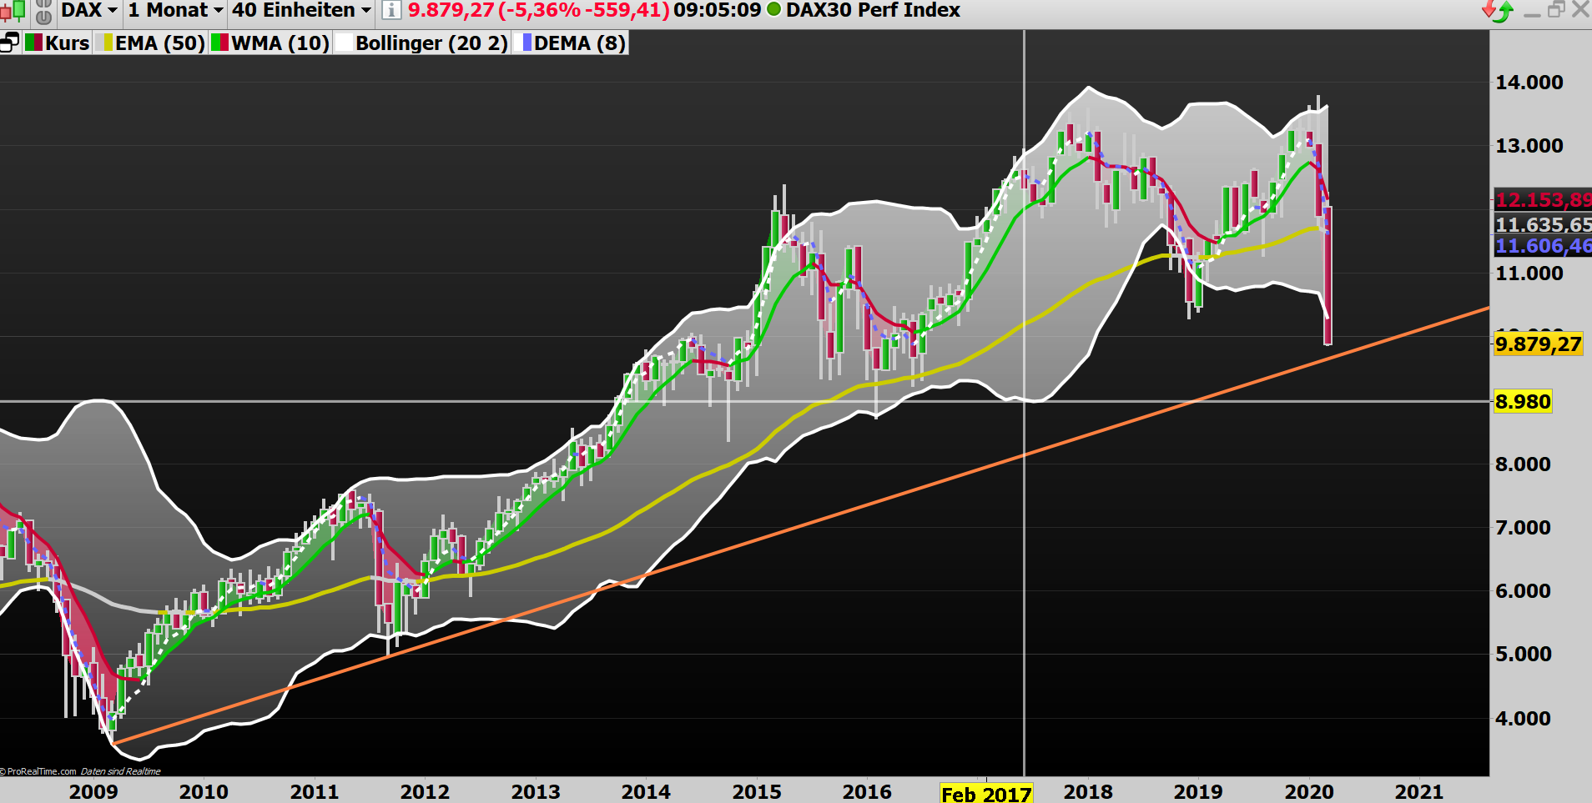Screen dimensions: 1592x803
Task: Click the upper paperclip link icon
Action: click(43, 5)
